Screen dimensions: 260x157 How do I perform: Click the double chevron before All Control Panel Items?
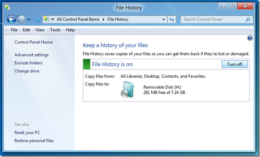click(x=52, y=19)
